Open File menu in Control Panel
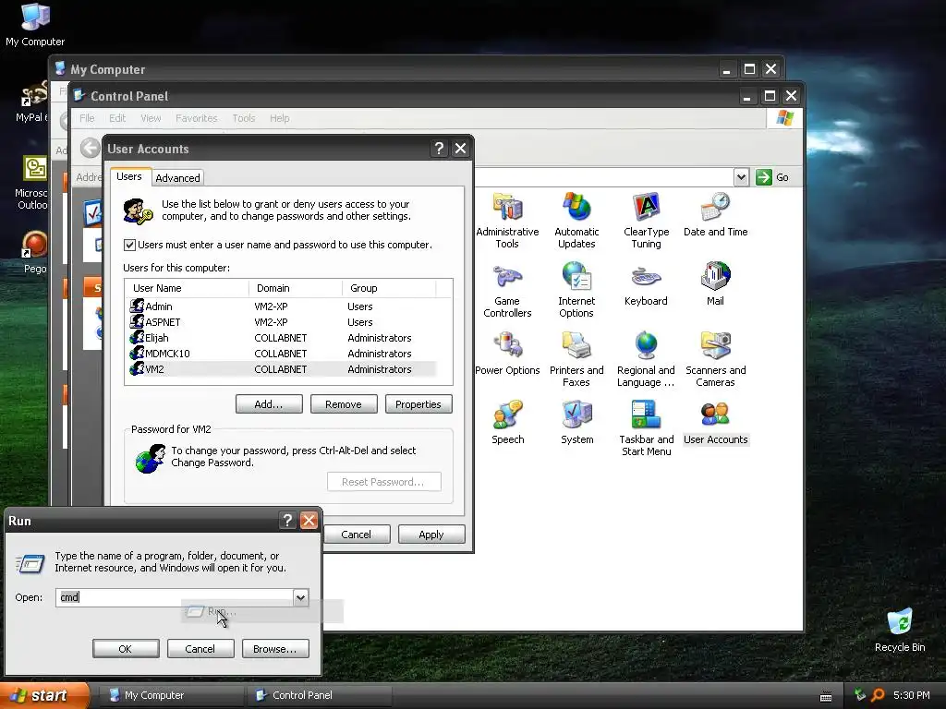This screenshot has width=946, height=709. click(87, 118)
